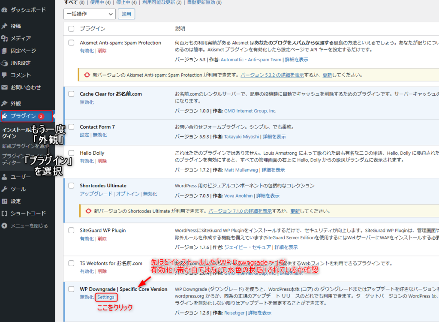Image resolution: width=439 pixels, height=322 pixels.
Task: Select the Shortcodes Ultimate checkbox
Action: click(x=72, y=186)
